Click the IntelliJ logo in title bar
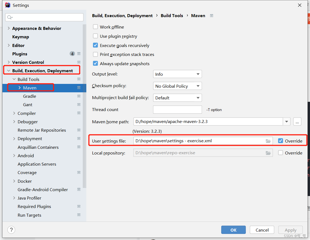The image size is (310, 240). (x=8, y=5)
